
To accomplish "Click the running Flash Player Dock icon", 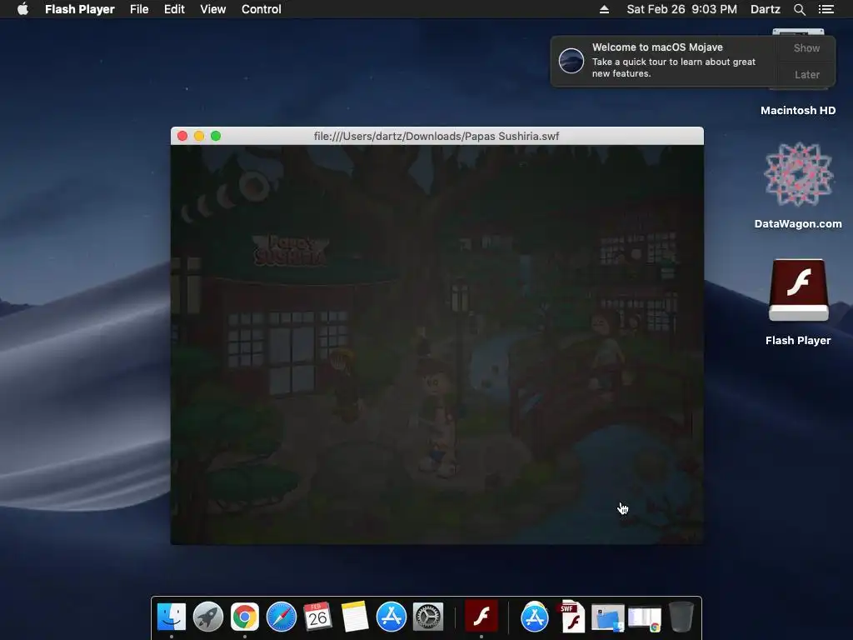I will [481, 616].
